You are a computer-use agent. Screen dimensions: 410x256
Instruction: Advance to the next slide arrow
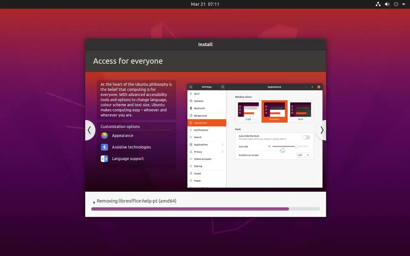click(x=321, y=130)
